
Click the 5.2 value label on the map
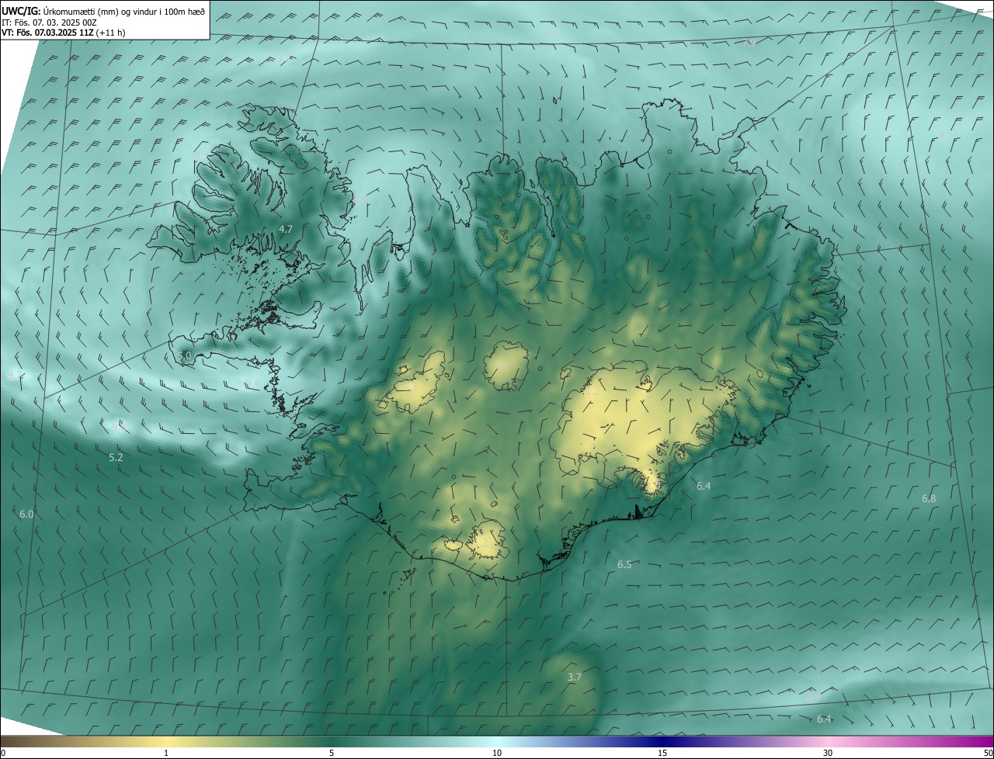(116, 458)
